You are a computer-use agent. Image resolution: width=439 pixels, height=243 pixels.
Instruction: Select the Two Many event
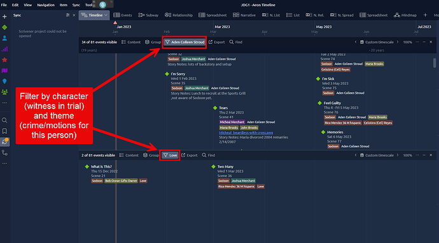[225, 166]
